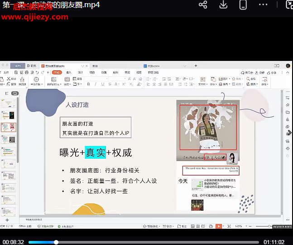The image size is (293, 245).
Task: Click the slide panel vertical scrollbar
Action: coord(18,130)
